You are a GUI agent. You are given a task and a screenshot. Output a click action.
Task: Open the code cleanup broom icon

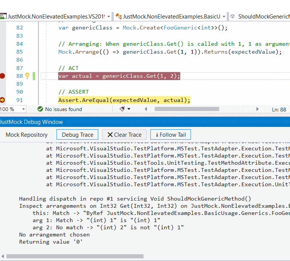[x=122, y=109]
